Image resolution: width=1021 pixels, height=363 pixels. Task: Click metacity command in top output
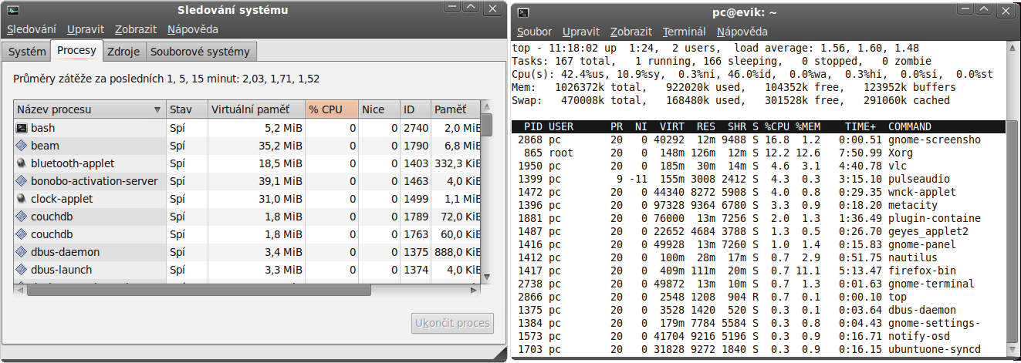(x=914, y=205)
